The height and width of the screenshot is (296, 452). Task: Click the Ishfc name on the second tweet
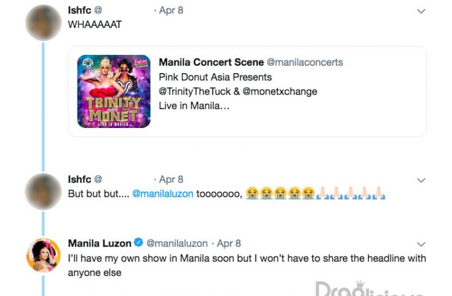pyautogui.click(x=79, y=179)
